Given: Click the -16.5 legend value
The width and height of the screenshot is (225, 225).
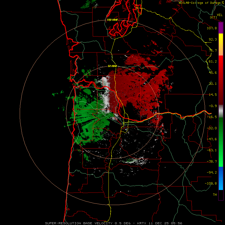Looking at the screenshot, I should coord(212,117).
